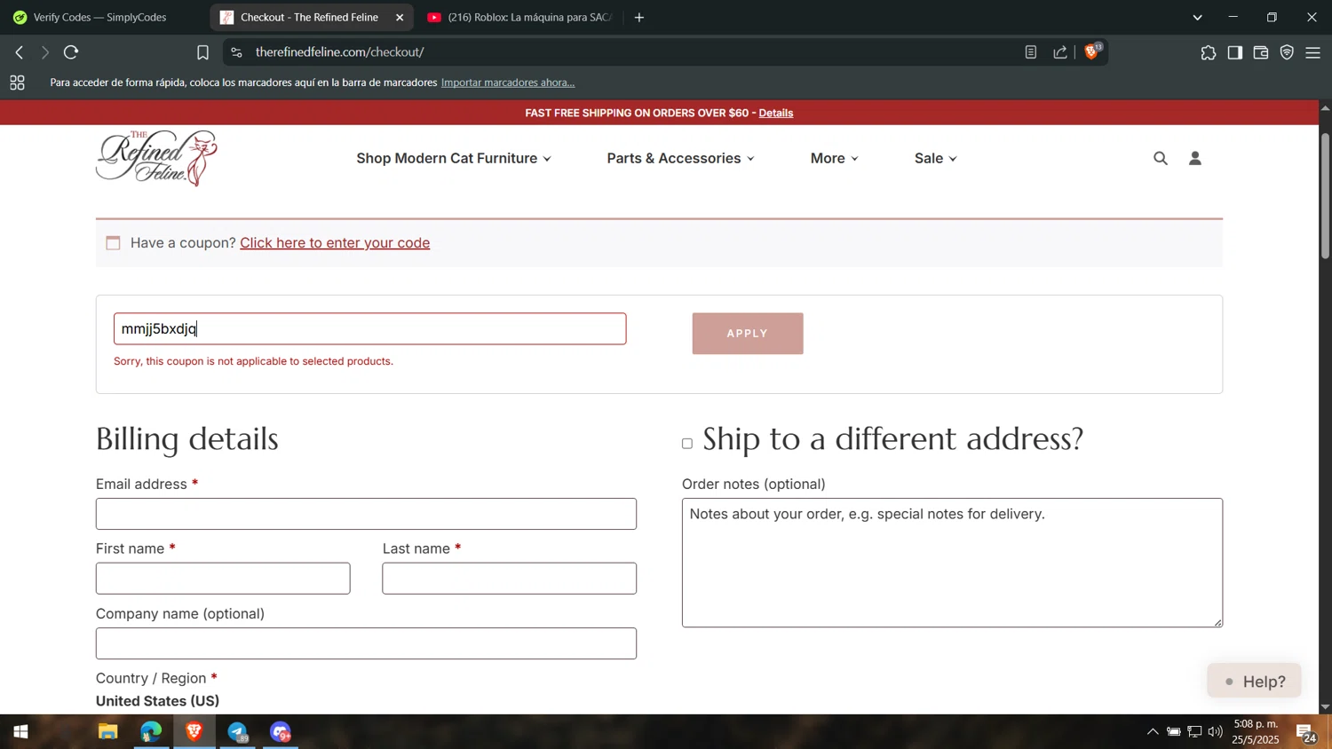Focus the First name field
This screenshot has width=1332, height=749.
[x=223, y=579]
